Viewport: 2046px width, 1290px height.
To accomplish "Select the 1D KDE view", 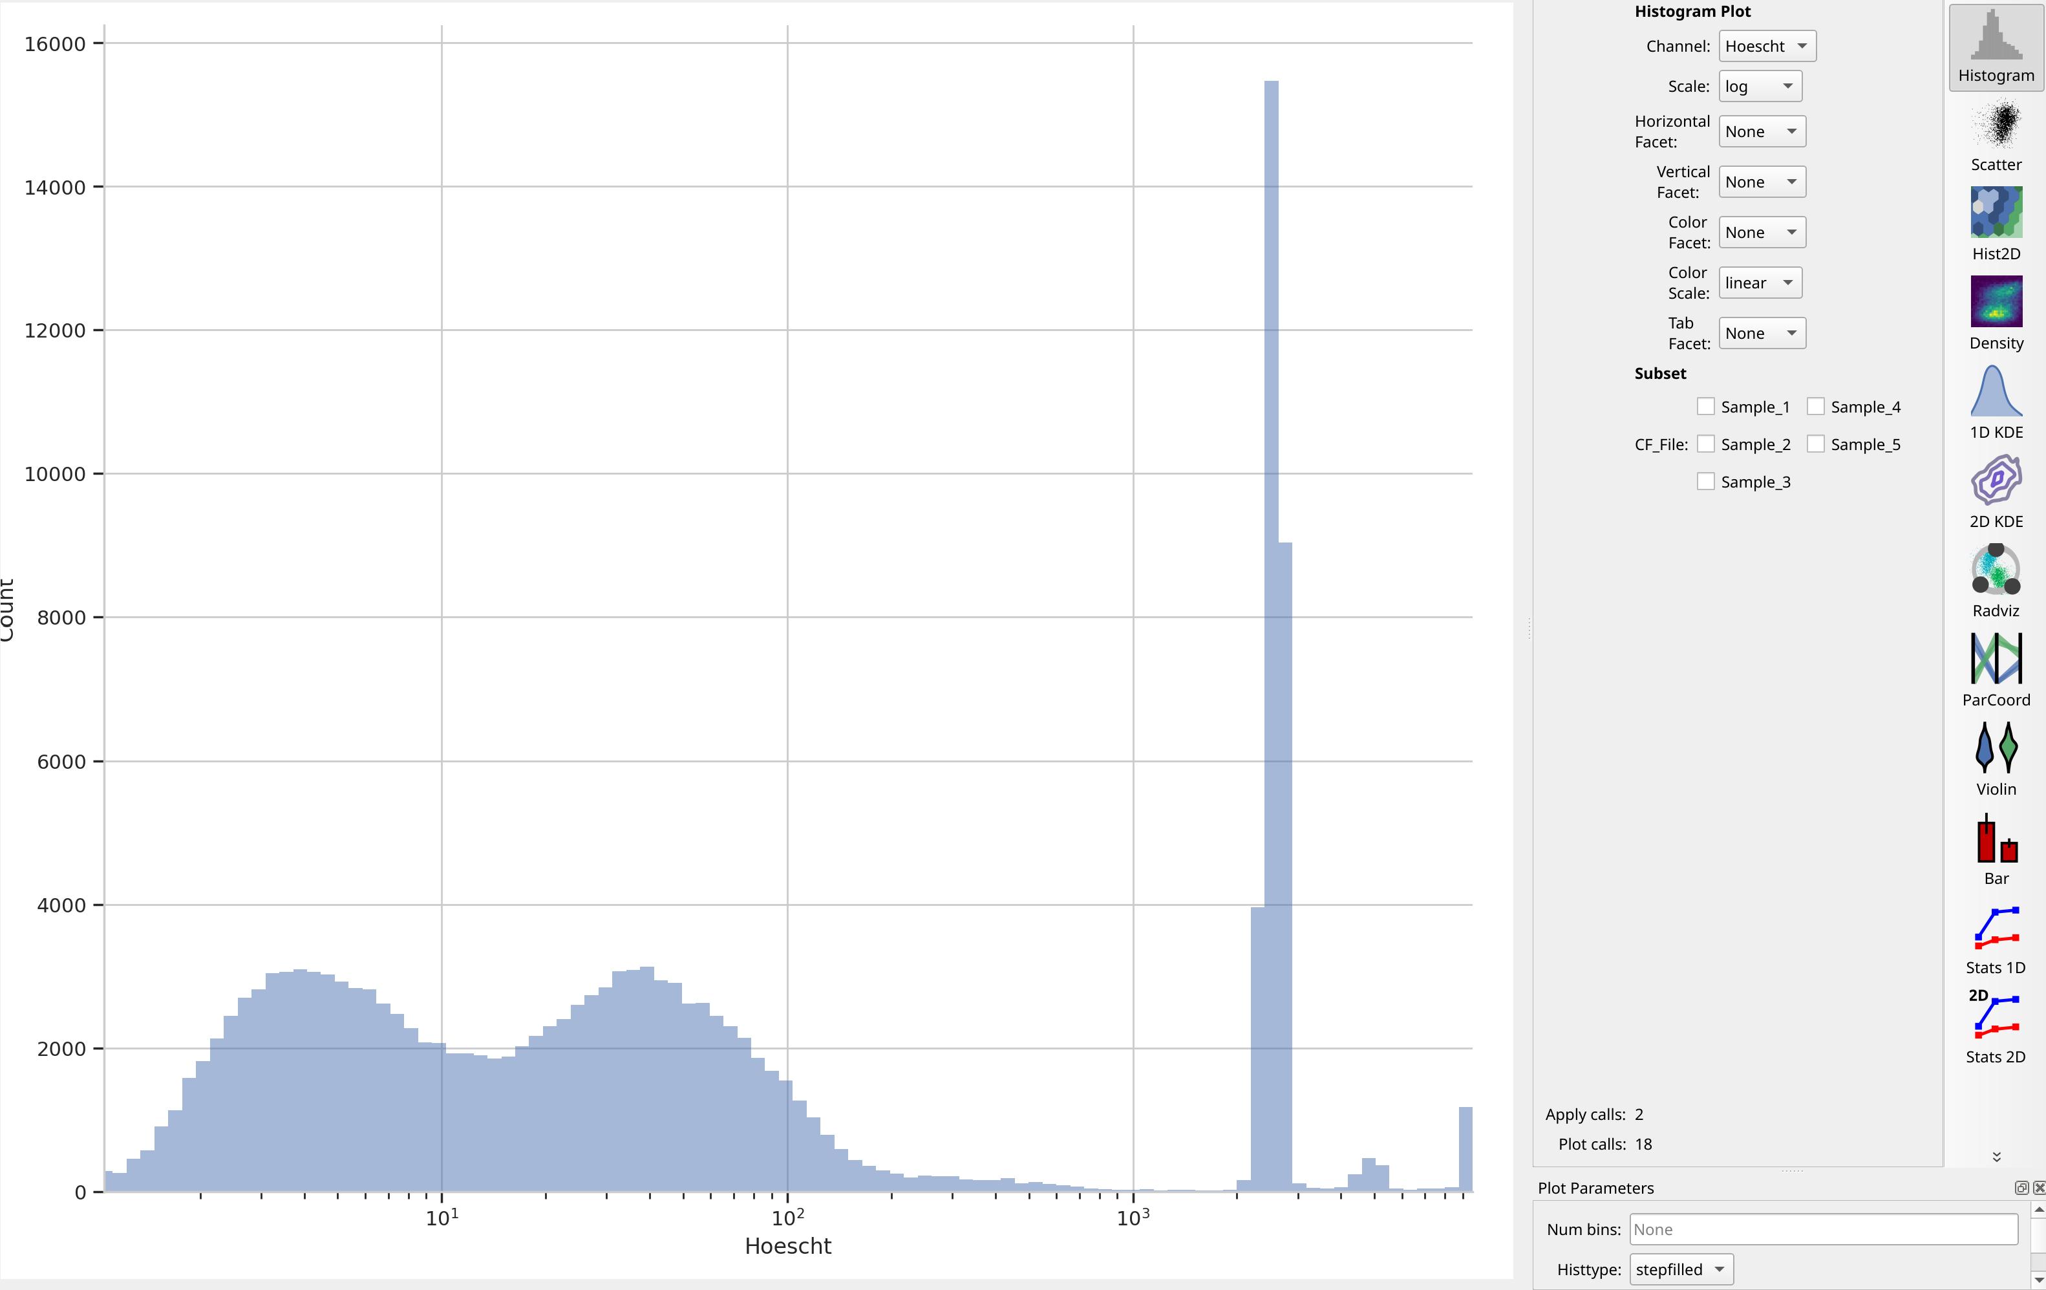I will pos(1996,403).
